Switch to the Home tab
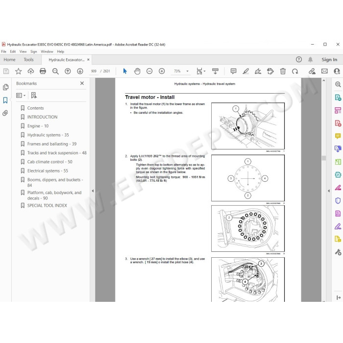Viewport: 343px width, 343px height. [9, 59]
